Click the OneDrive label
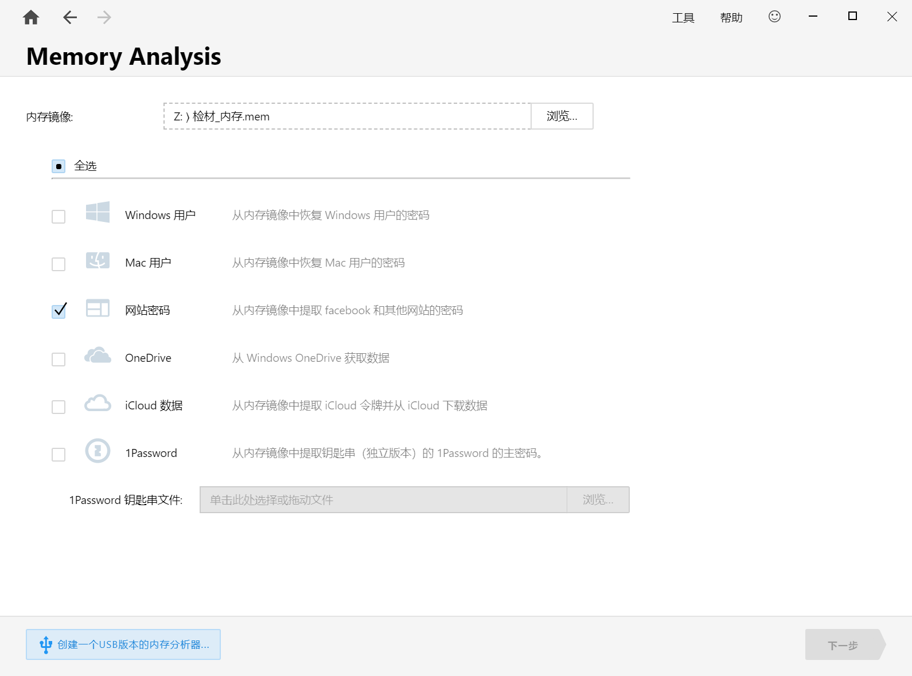Image resolution: width=912 pixels, height=676 pixels. pos(148,358)
